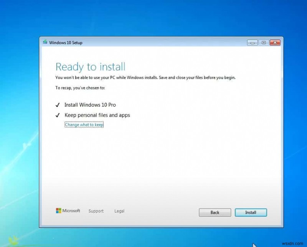Image resolution: width=307 pixels, height=247 pixels.
Task: Select the Keep personal files and apps option
Action: 97,115
